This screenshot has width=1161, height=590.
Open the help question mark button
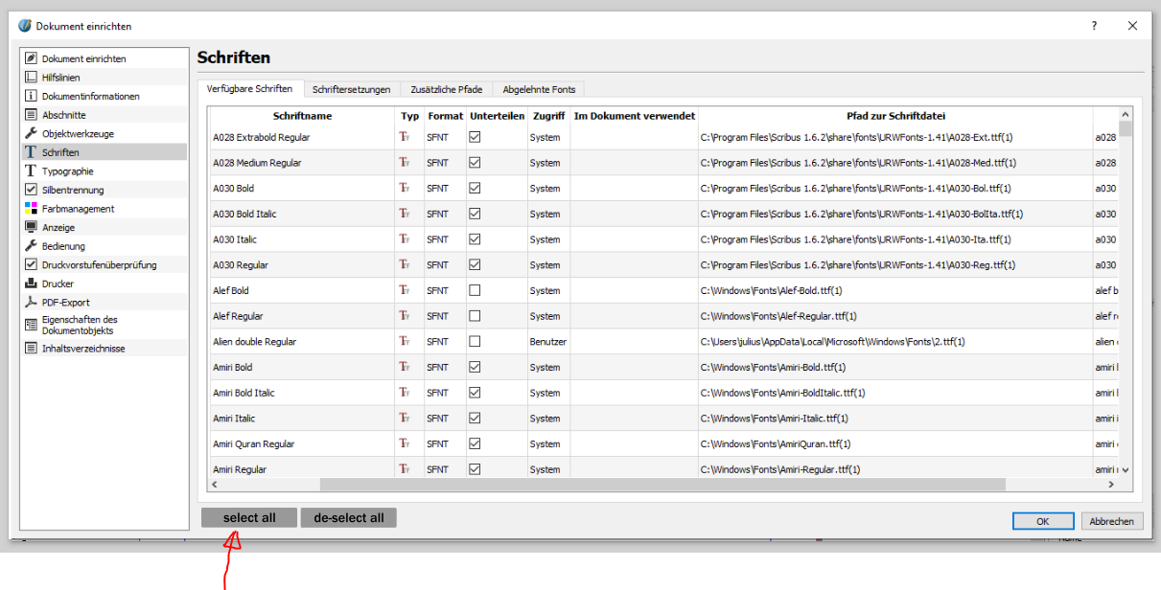1094,26
